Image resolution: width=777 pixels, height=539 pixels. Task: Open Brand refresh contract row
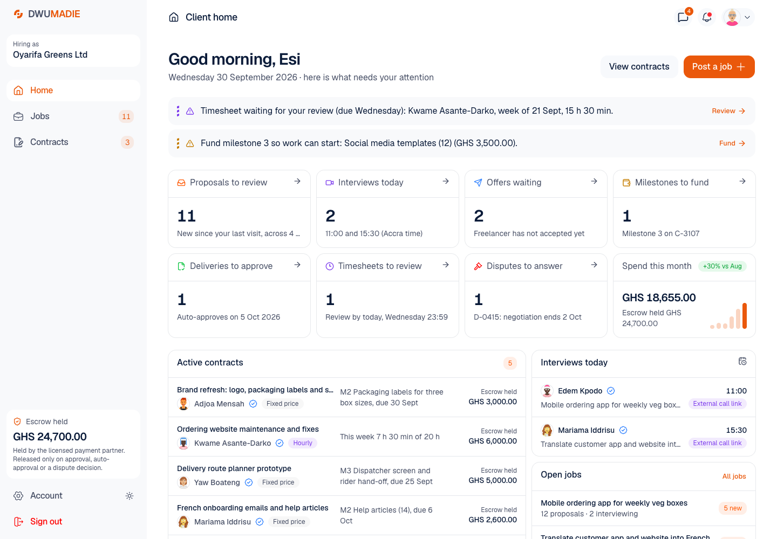347,397
